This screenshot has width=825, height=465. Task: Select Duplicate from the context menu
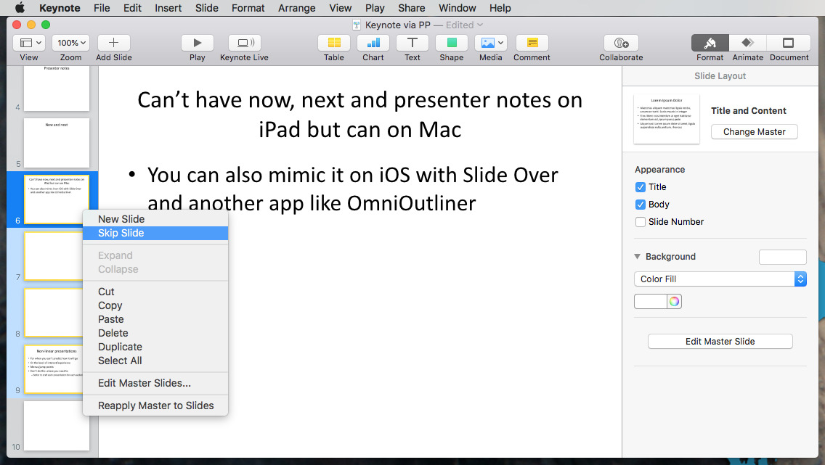pos(155,347)
